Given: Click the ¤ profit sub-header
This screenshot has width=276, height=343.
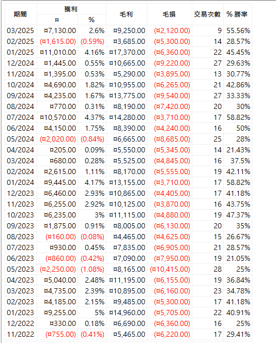Looking at the screenshot, I should (x=57, y=20).
